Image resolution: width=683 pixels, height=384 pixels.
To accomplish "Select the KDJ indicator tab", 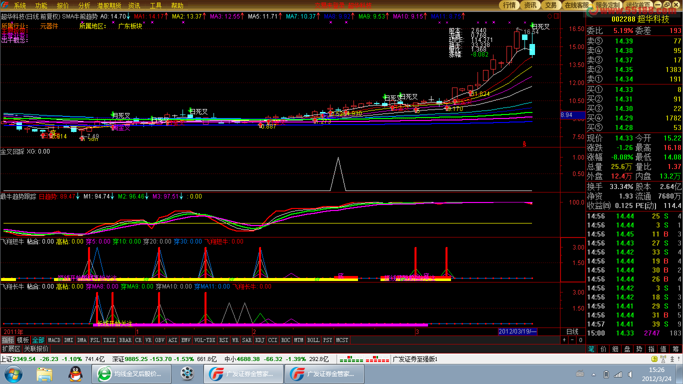I will coord(260,340).
